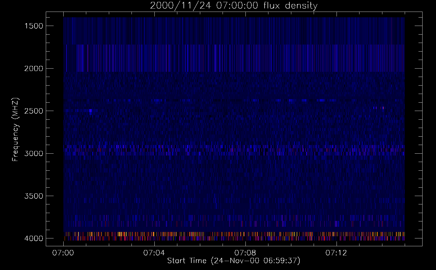Select the 1500 frequency axis label
Image resolution: width=436 pixels, height=270 pixels.
(34, 26)
